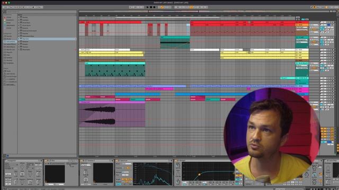The height and width of the screenshot is (190, 339).
Task: Select the Drums browser category
Action: tap(9, 39)
